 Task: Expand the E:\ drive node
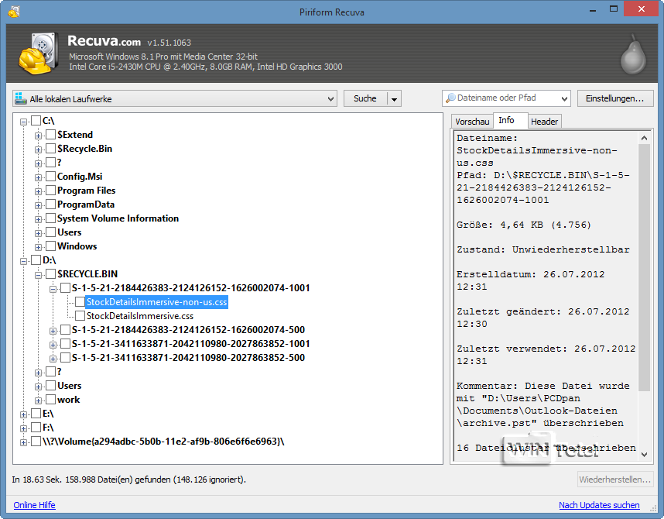click(x=24, y=414)
